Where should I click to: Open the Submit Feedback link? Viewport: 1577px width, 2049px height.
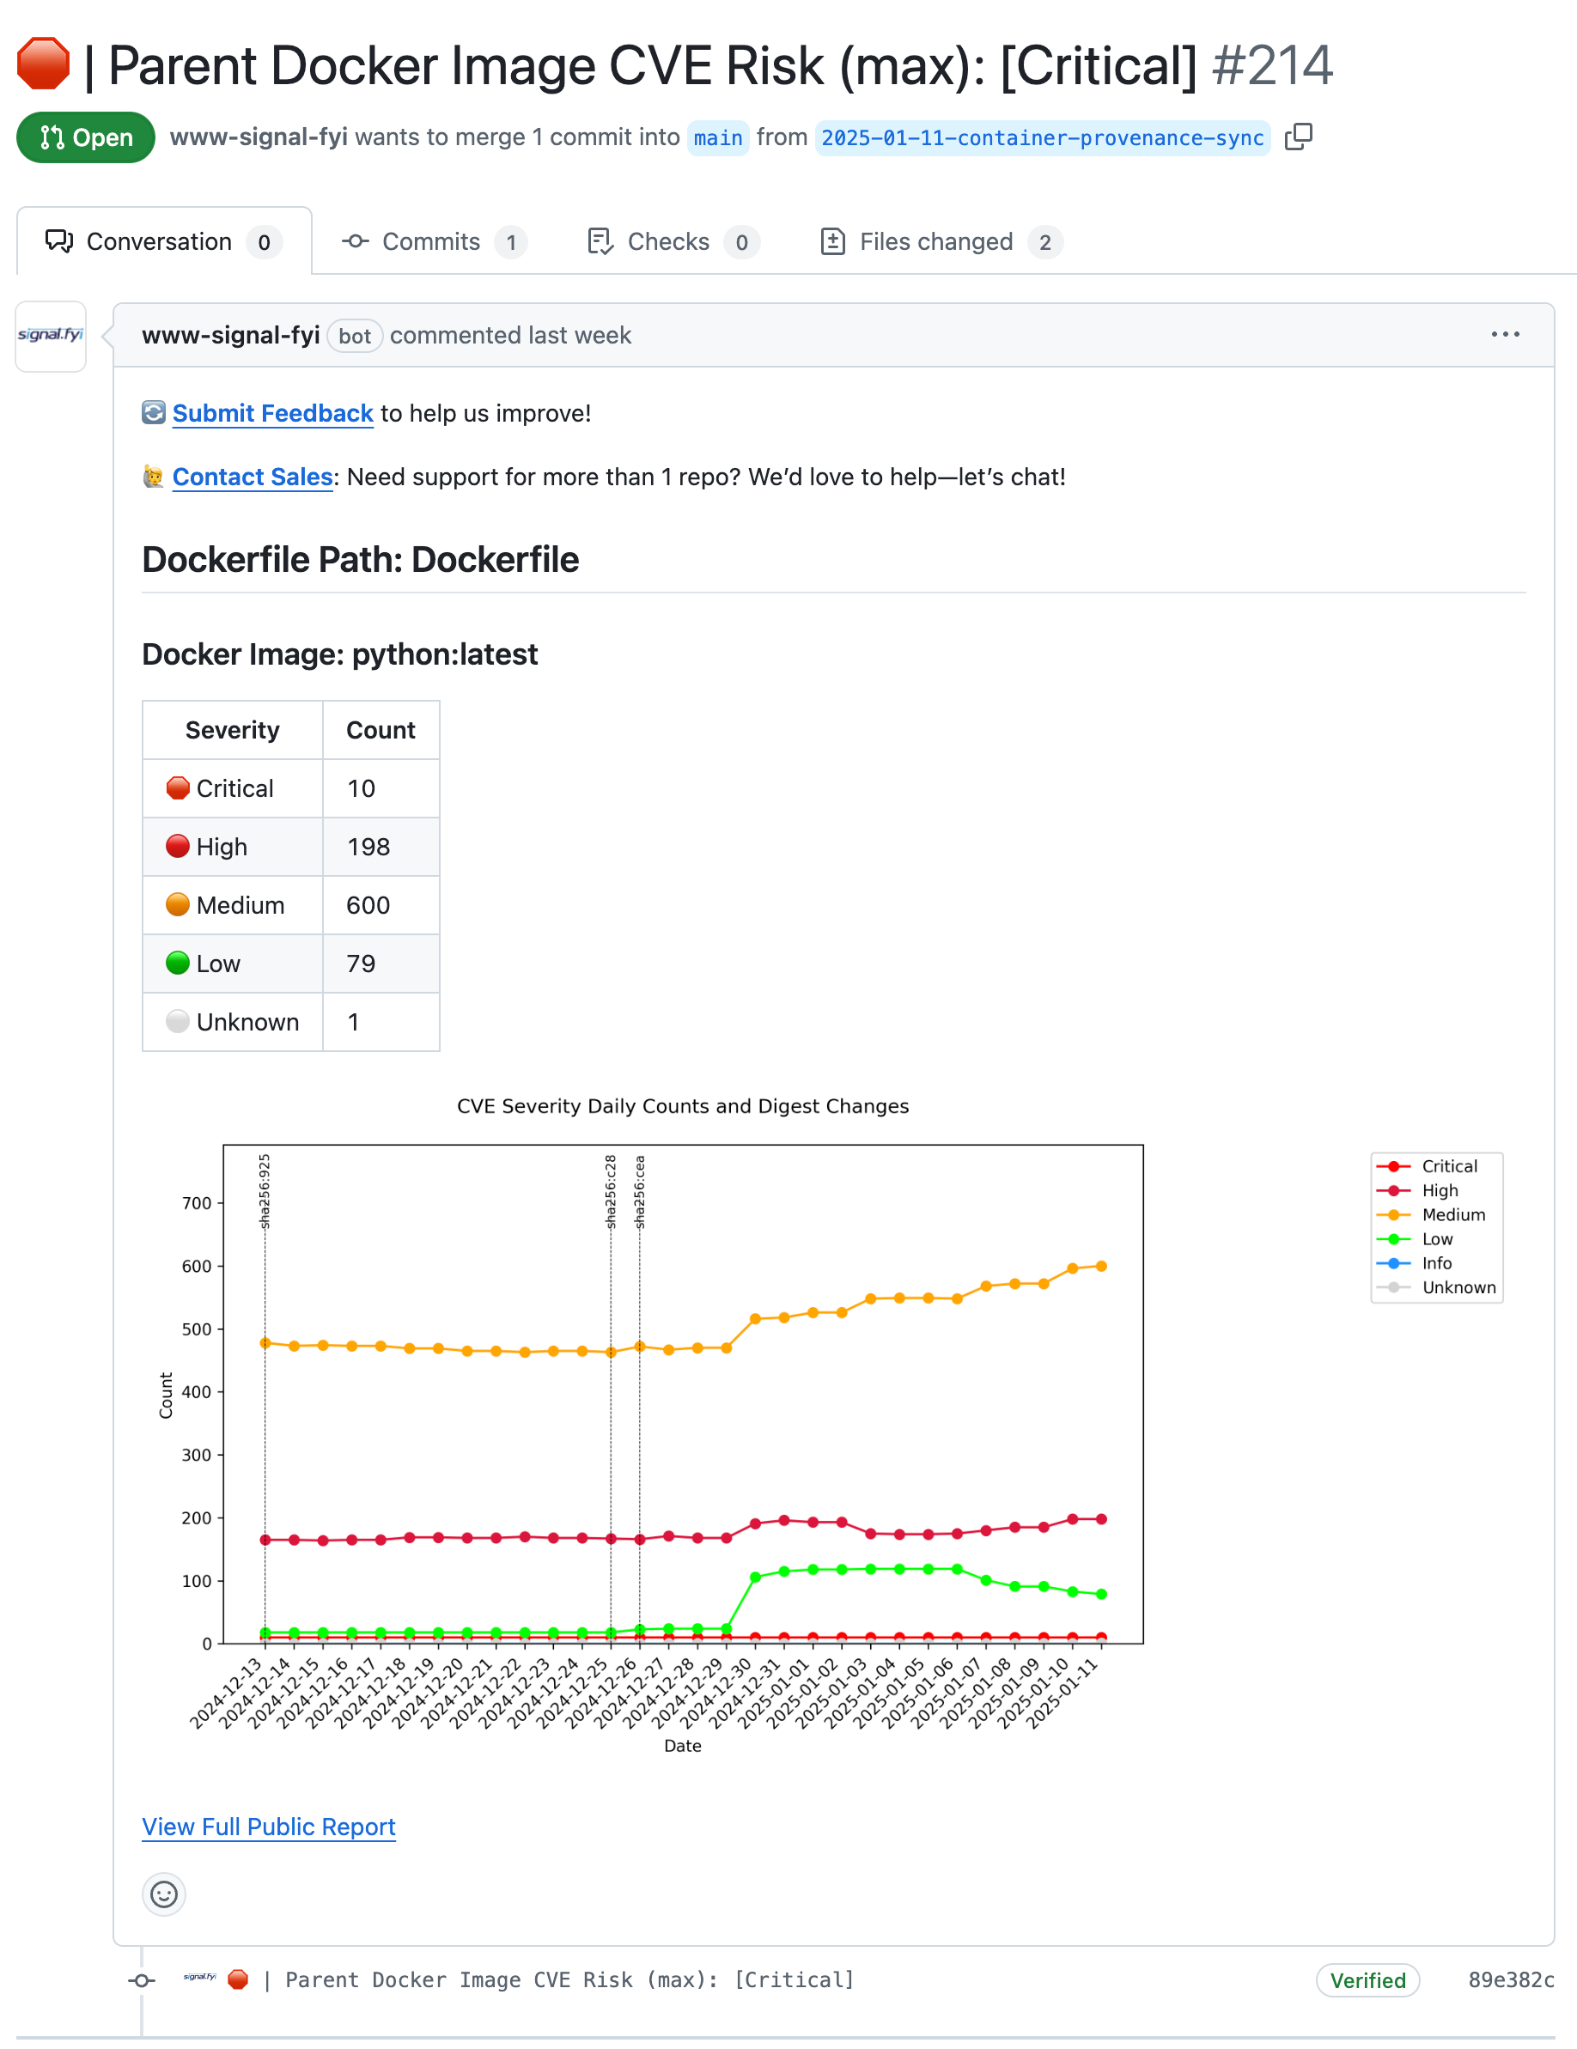coord(273,413)
